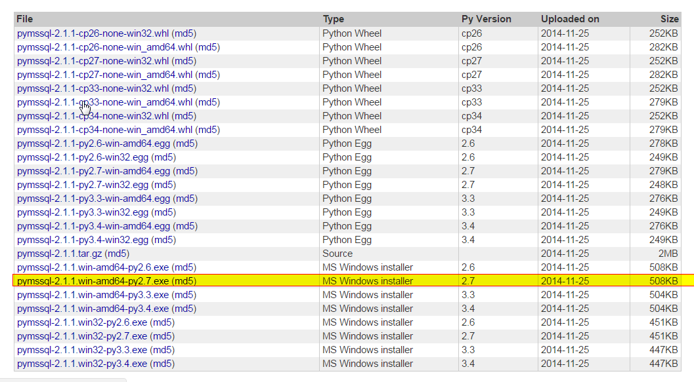Click md5 link for win-amd64-py2.7.exe
Image resolution: width=694 pixels, height=382 pixels.
184,281
